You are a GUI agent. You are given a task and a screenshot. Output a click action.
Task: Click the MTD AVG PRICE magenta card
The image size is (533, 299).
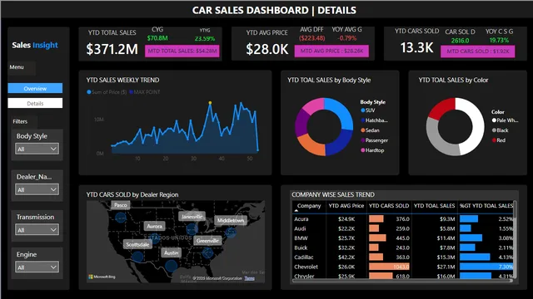(x=331, y=51)
